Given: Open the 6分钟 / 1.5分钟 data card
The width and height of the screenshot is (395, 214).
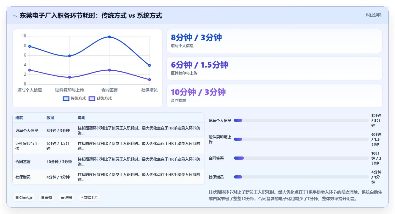Looking at the screenshot, I should click(274, 69).
